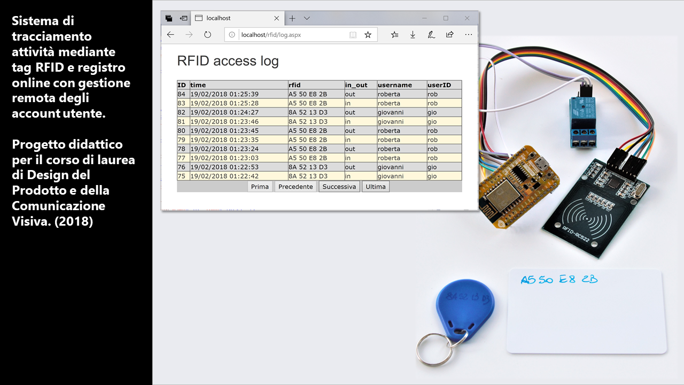
Task: Click the Prima pagination button
Action: coord(260,187)
